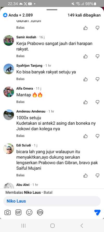The image size is (104, 232).
Task: Open the emoji smiley picker
Action: point(29,213)
